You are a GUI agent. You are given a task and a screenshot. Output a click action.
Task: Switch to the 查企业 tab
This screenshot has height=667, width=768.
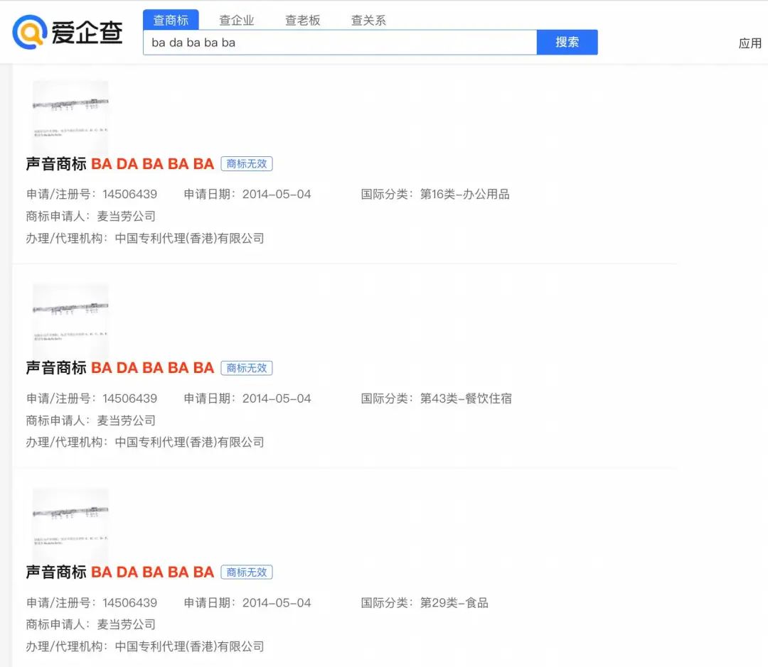[x=237, y=20]
